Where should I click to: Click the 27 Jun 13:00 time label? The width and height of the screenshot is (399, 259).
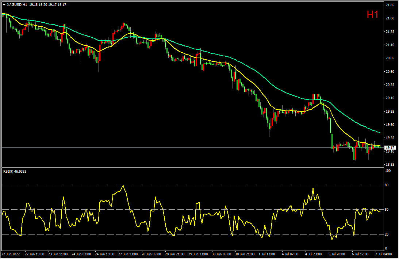tap(128, 254)
